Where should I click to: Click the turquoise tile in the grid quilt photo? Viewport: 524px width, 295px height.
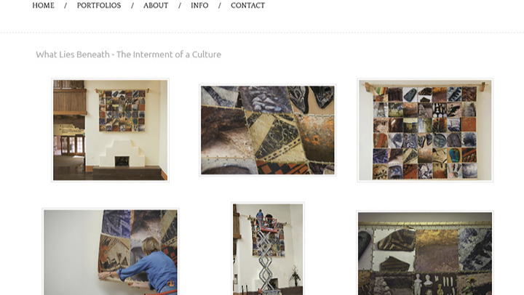(x=454, y=155)
